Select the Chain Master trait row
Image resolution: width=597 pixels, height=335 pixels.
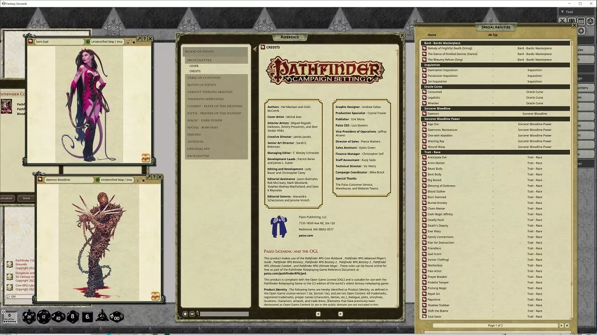495,208
